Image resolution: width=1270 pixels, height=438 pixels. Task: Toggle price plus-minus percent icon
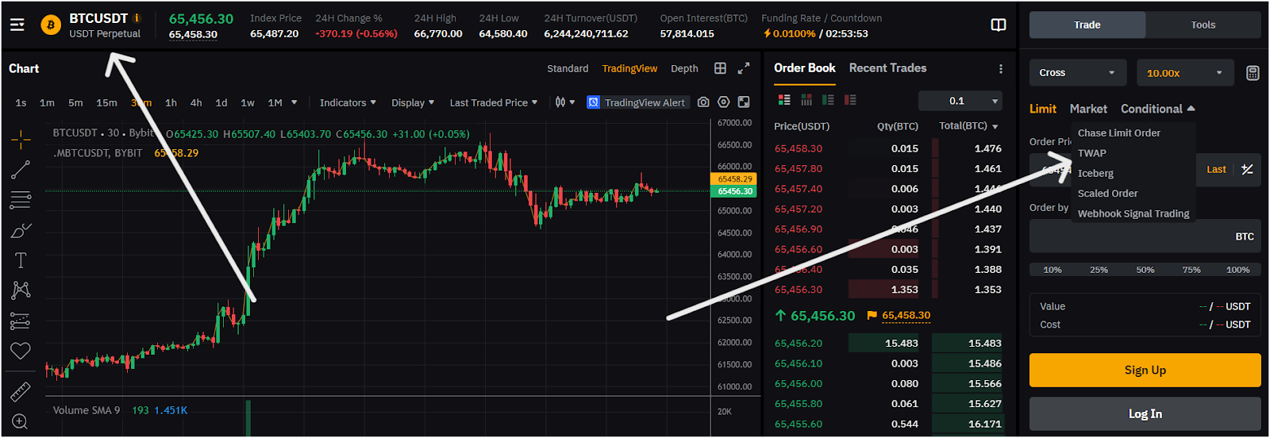pyautogui.click(x=1247, y=169)
